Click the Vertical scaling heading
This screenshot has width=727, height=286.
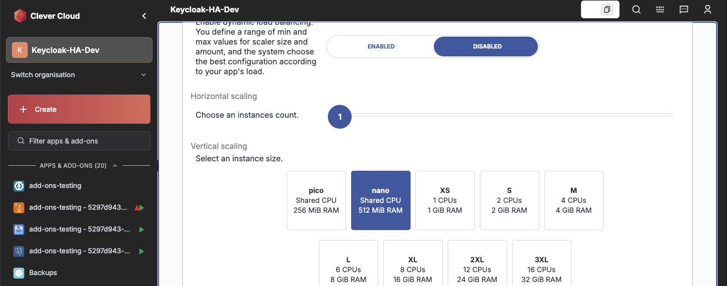pos(219,146)
